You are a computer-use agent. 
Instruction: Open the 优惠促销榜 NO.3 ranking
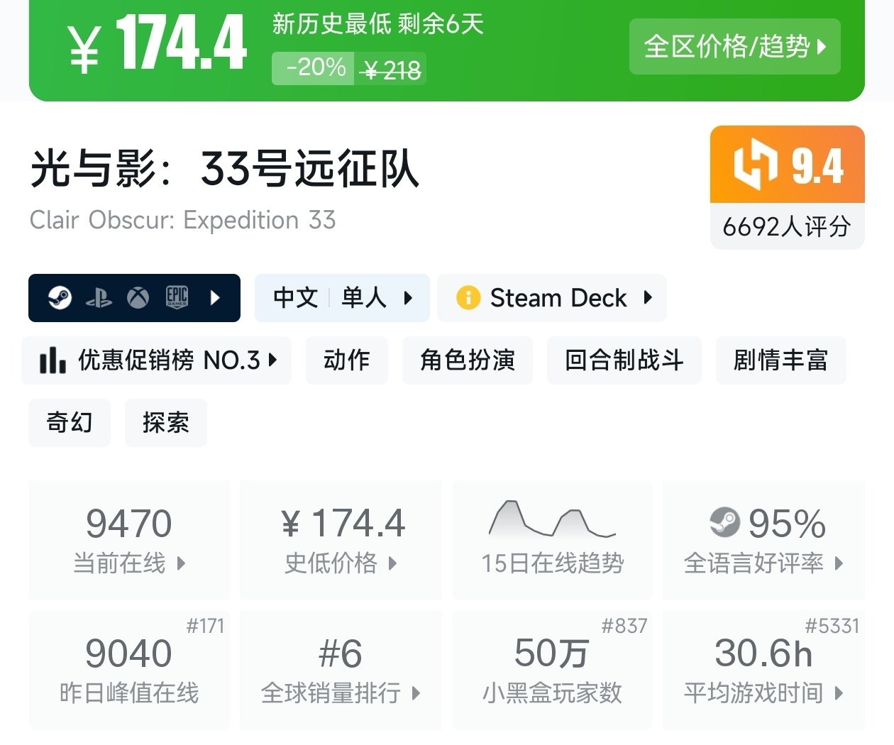pos(158,360)
